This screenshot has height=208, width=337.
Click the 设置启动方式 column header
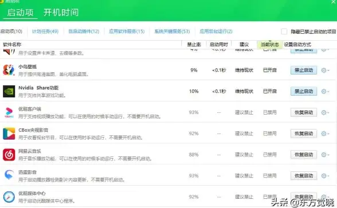tap(297, 45)
